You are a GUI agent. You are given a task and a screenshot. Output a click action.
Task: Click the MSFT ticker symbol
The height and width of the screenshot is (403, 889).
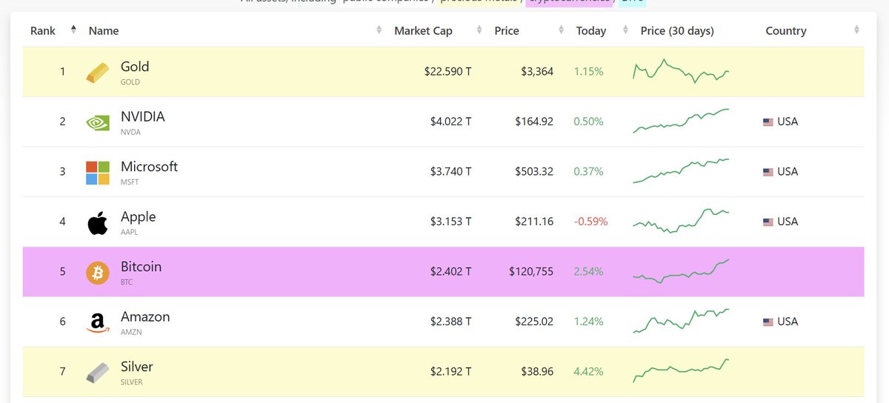pos(130,182)
